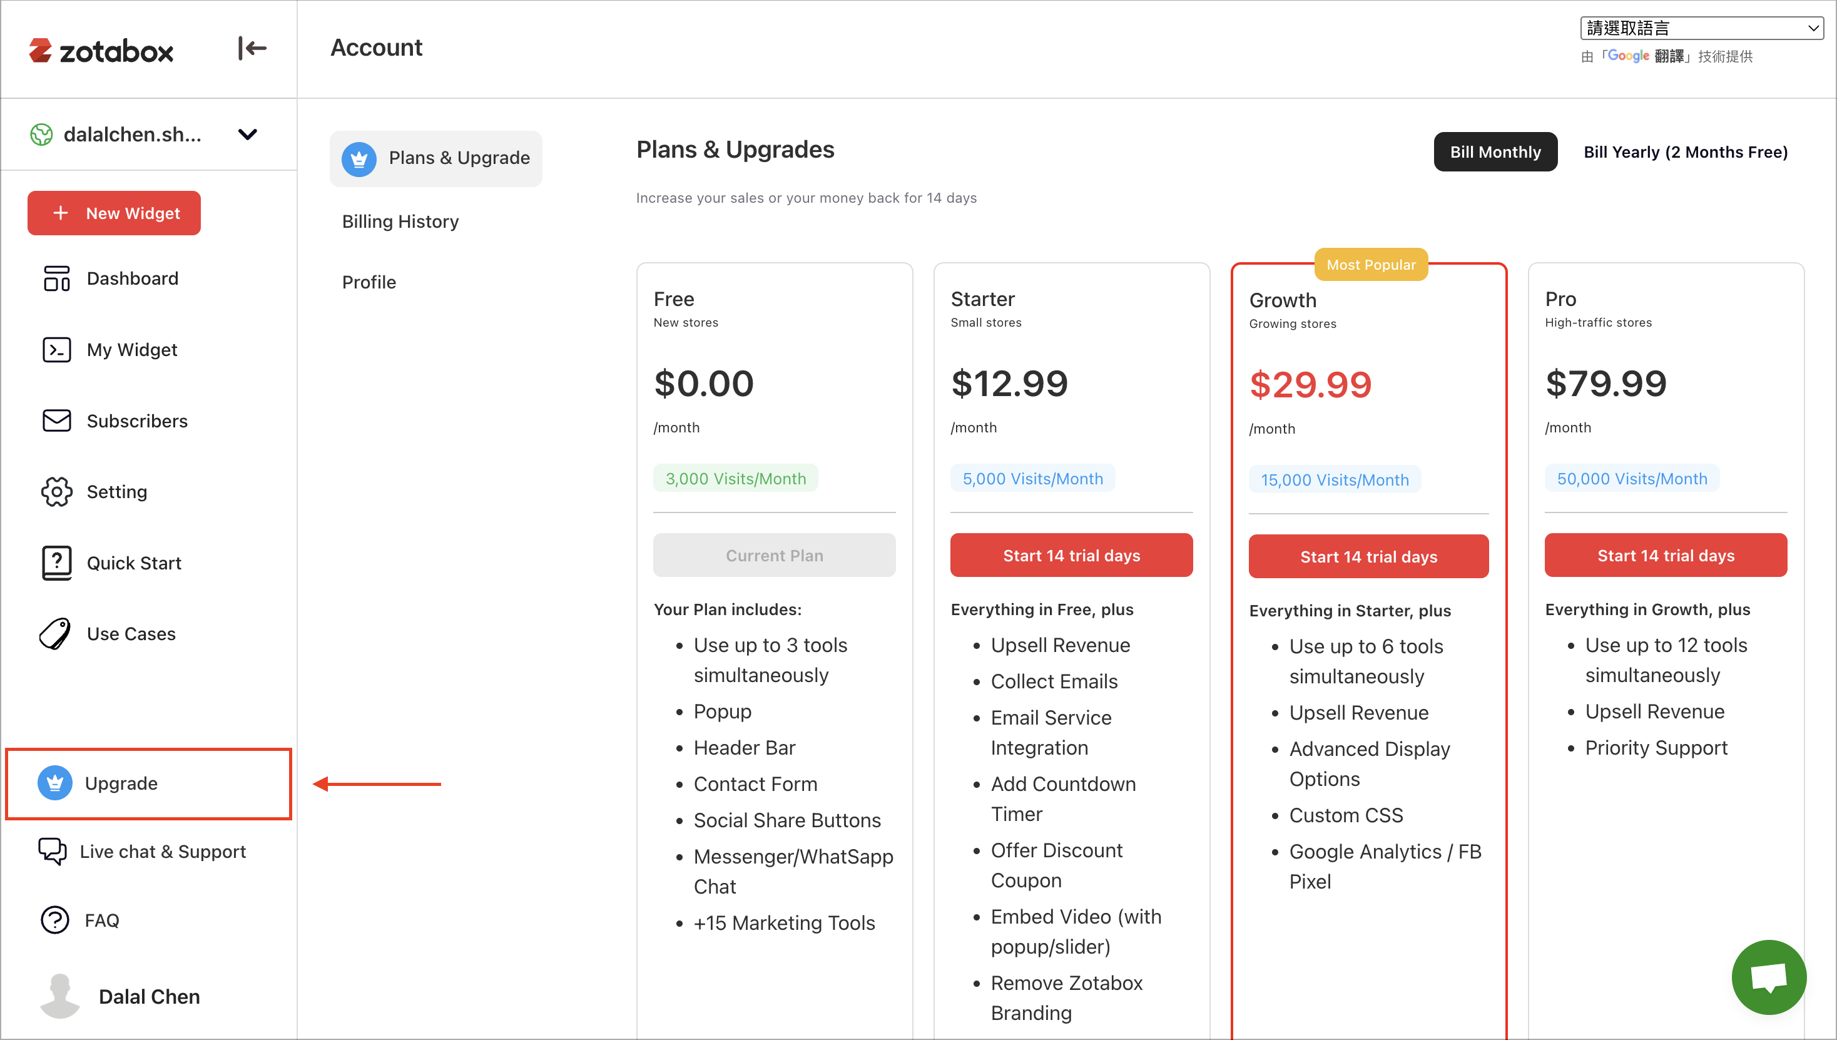
Task: Open the Setting gear icon
Action: (56, 492)
